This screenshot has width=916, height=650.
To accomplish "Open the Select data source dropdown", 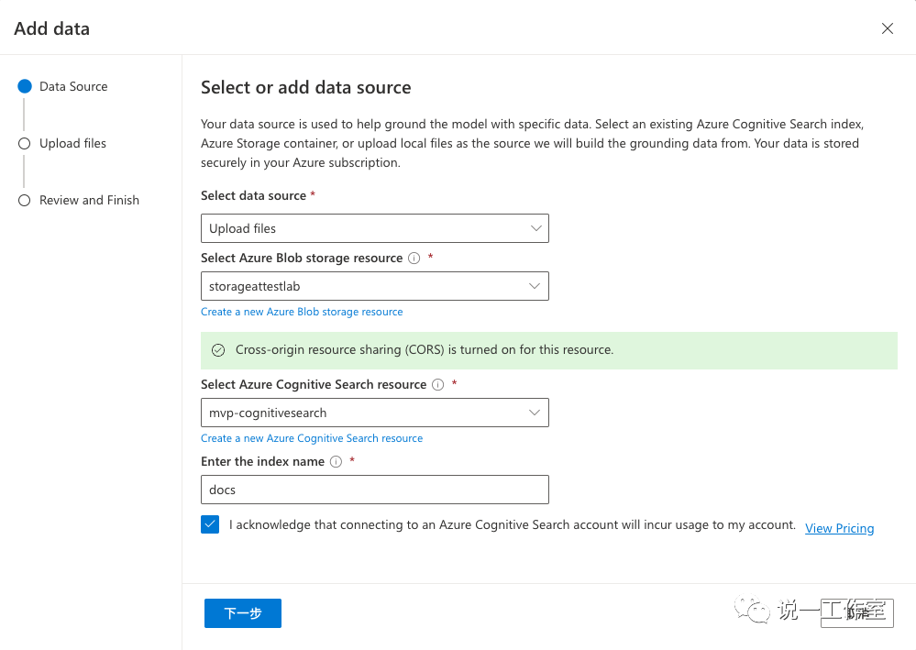I will [x=374, y=228].
